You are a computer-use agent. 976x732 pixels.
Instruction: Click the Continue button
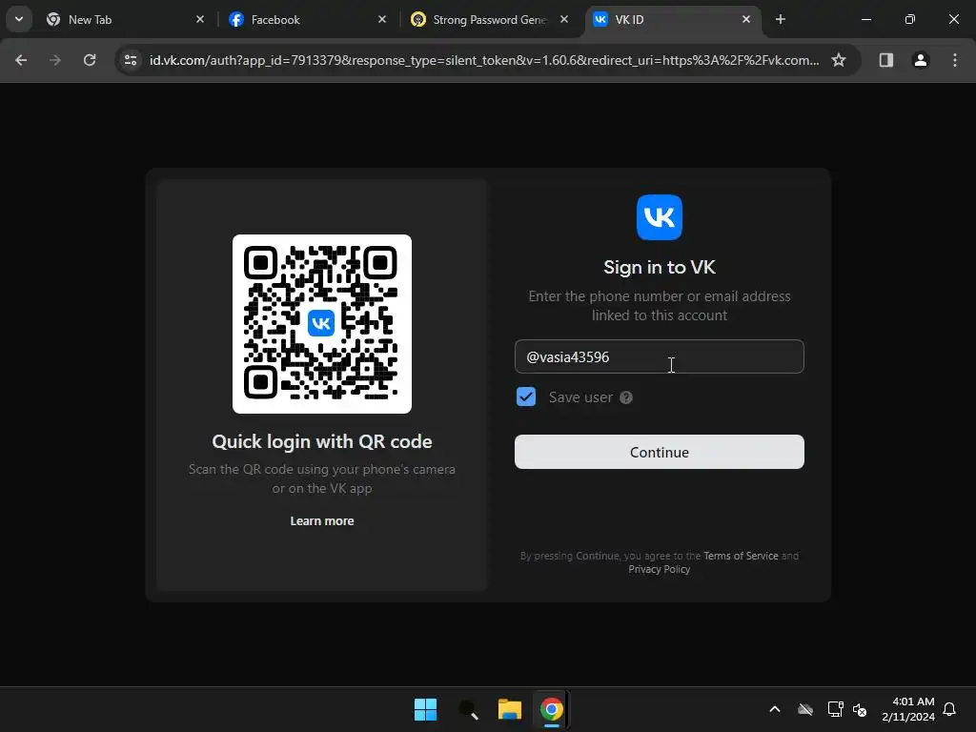660,452
